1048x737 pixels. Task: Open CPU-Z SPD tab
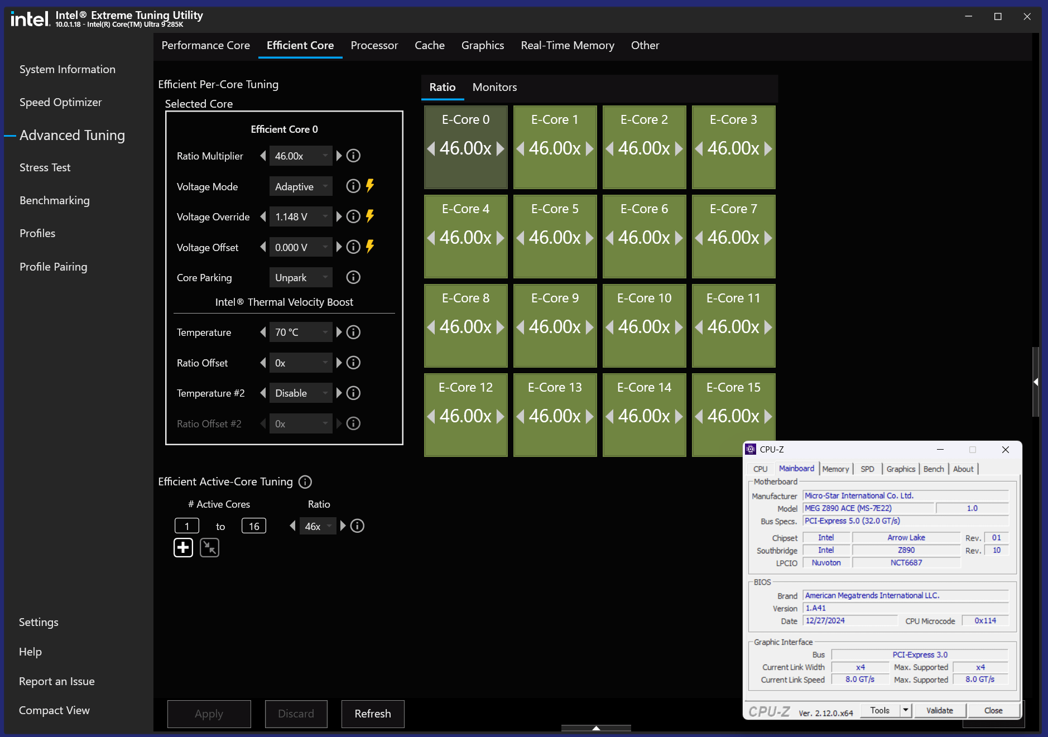tap(867, 469)
